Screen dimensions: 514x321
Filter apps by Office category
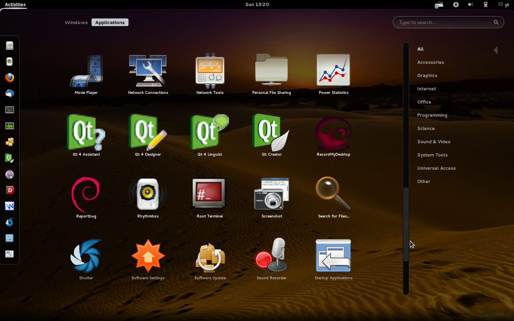pyautogui.click(x=424, y=102)
